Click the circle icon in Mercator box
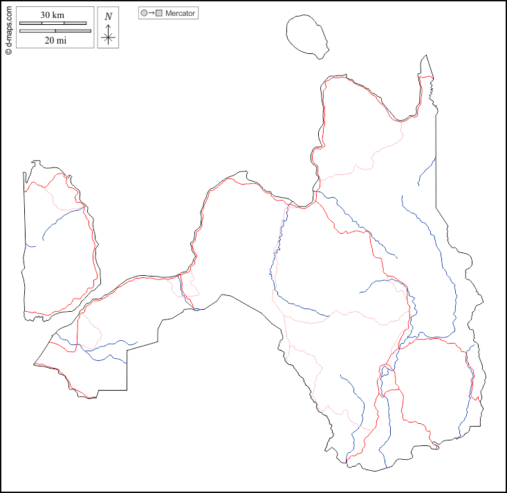Screen dimensions: 507x493 (x=144, y=13)
